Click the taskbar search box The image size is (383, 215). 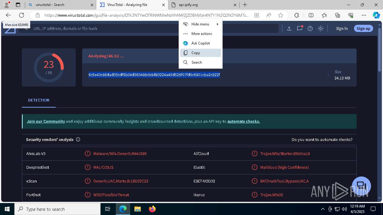[x=57, y=209]
